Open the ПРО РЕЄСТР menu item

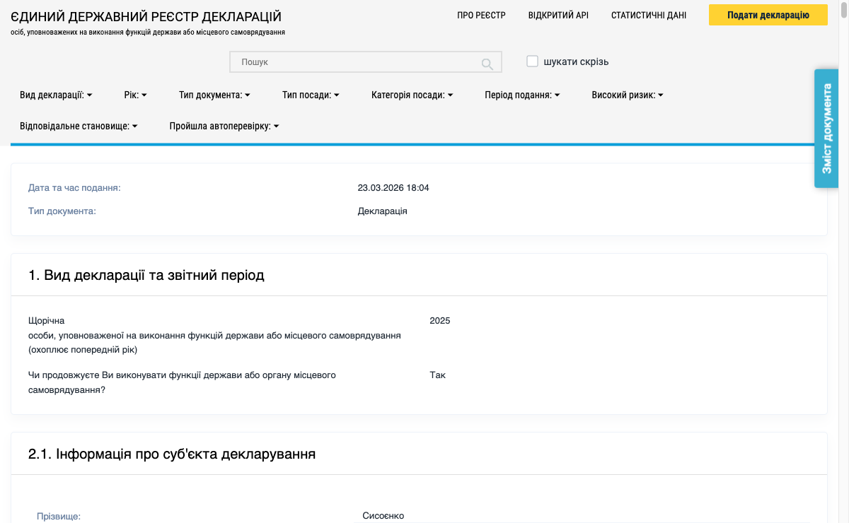[480, 14]
